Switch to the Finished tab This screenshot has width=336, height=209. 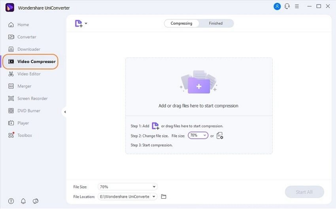(x=216, y=23)
